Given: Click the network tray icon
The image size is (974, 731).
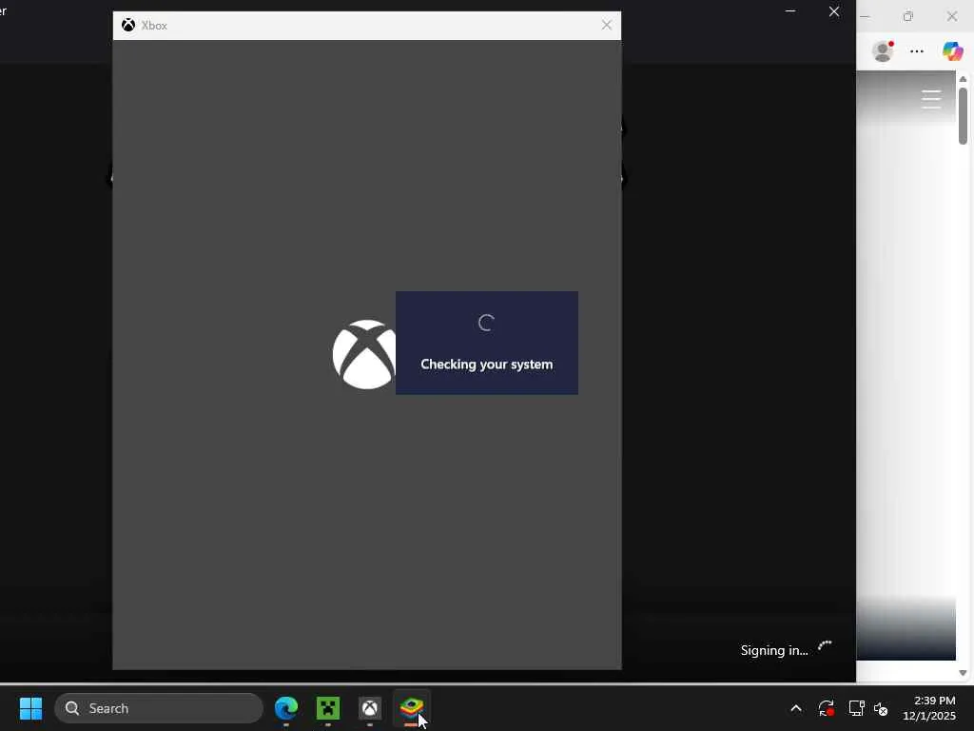Looking at the screenshot, I should [x=857, y=708].
